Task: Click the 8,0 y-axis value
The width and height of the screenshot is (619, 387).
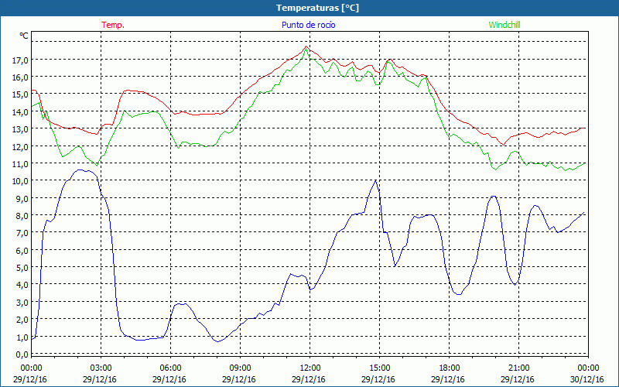Action: click(x=22, y=216)
